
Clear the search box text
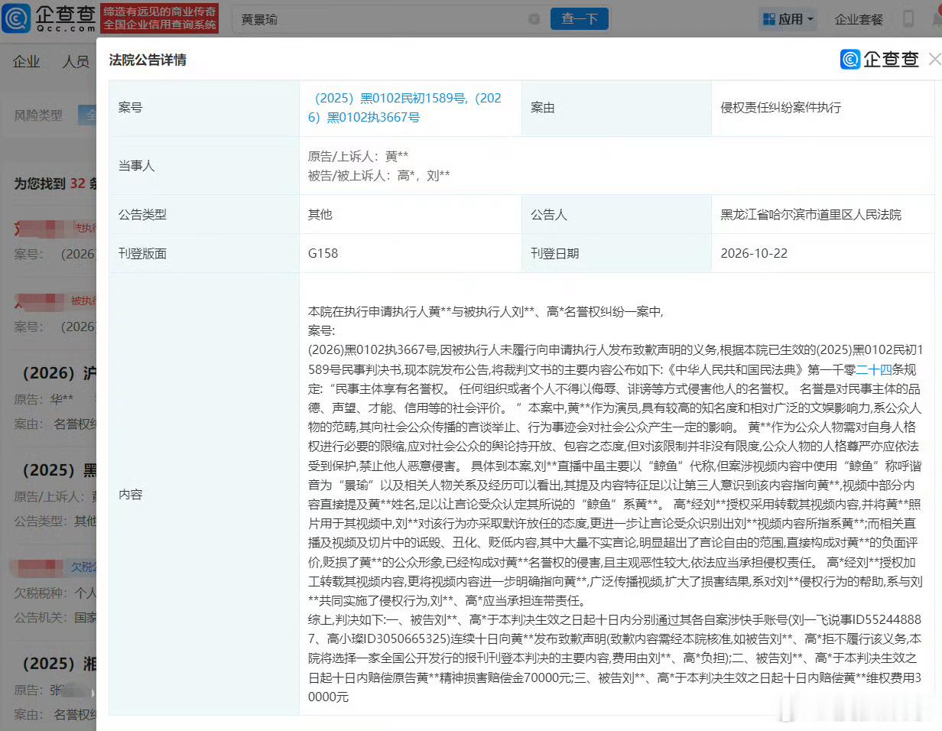point(534,19)
